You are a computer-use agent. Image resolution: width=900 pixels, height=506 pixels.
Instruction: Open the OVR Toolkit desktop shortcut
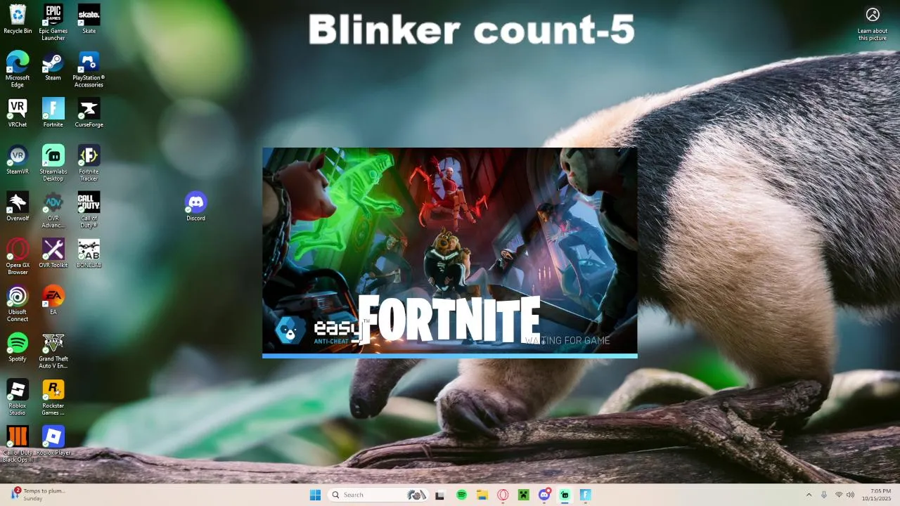[x=53, y=253]
